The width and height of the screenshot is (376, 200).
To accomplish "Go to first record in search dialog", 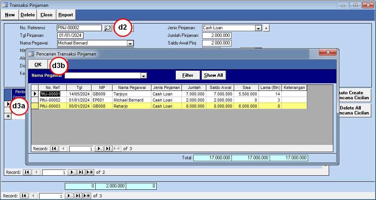I will [54, 149].
